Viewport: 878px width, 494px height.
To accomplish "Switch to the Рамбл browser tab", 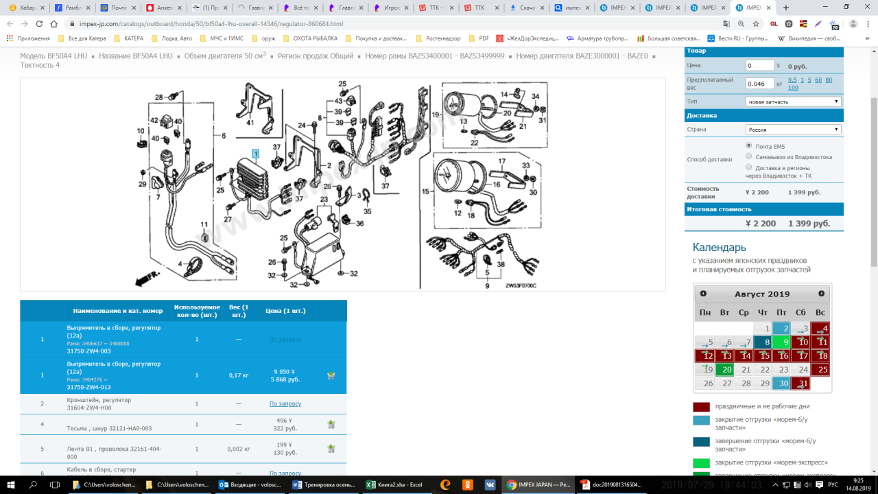I will click(x=71, y=8).
